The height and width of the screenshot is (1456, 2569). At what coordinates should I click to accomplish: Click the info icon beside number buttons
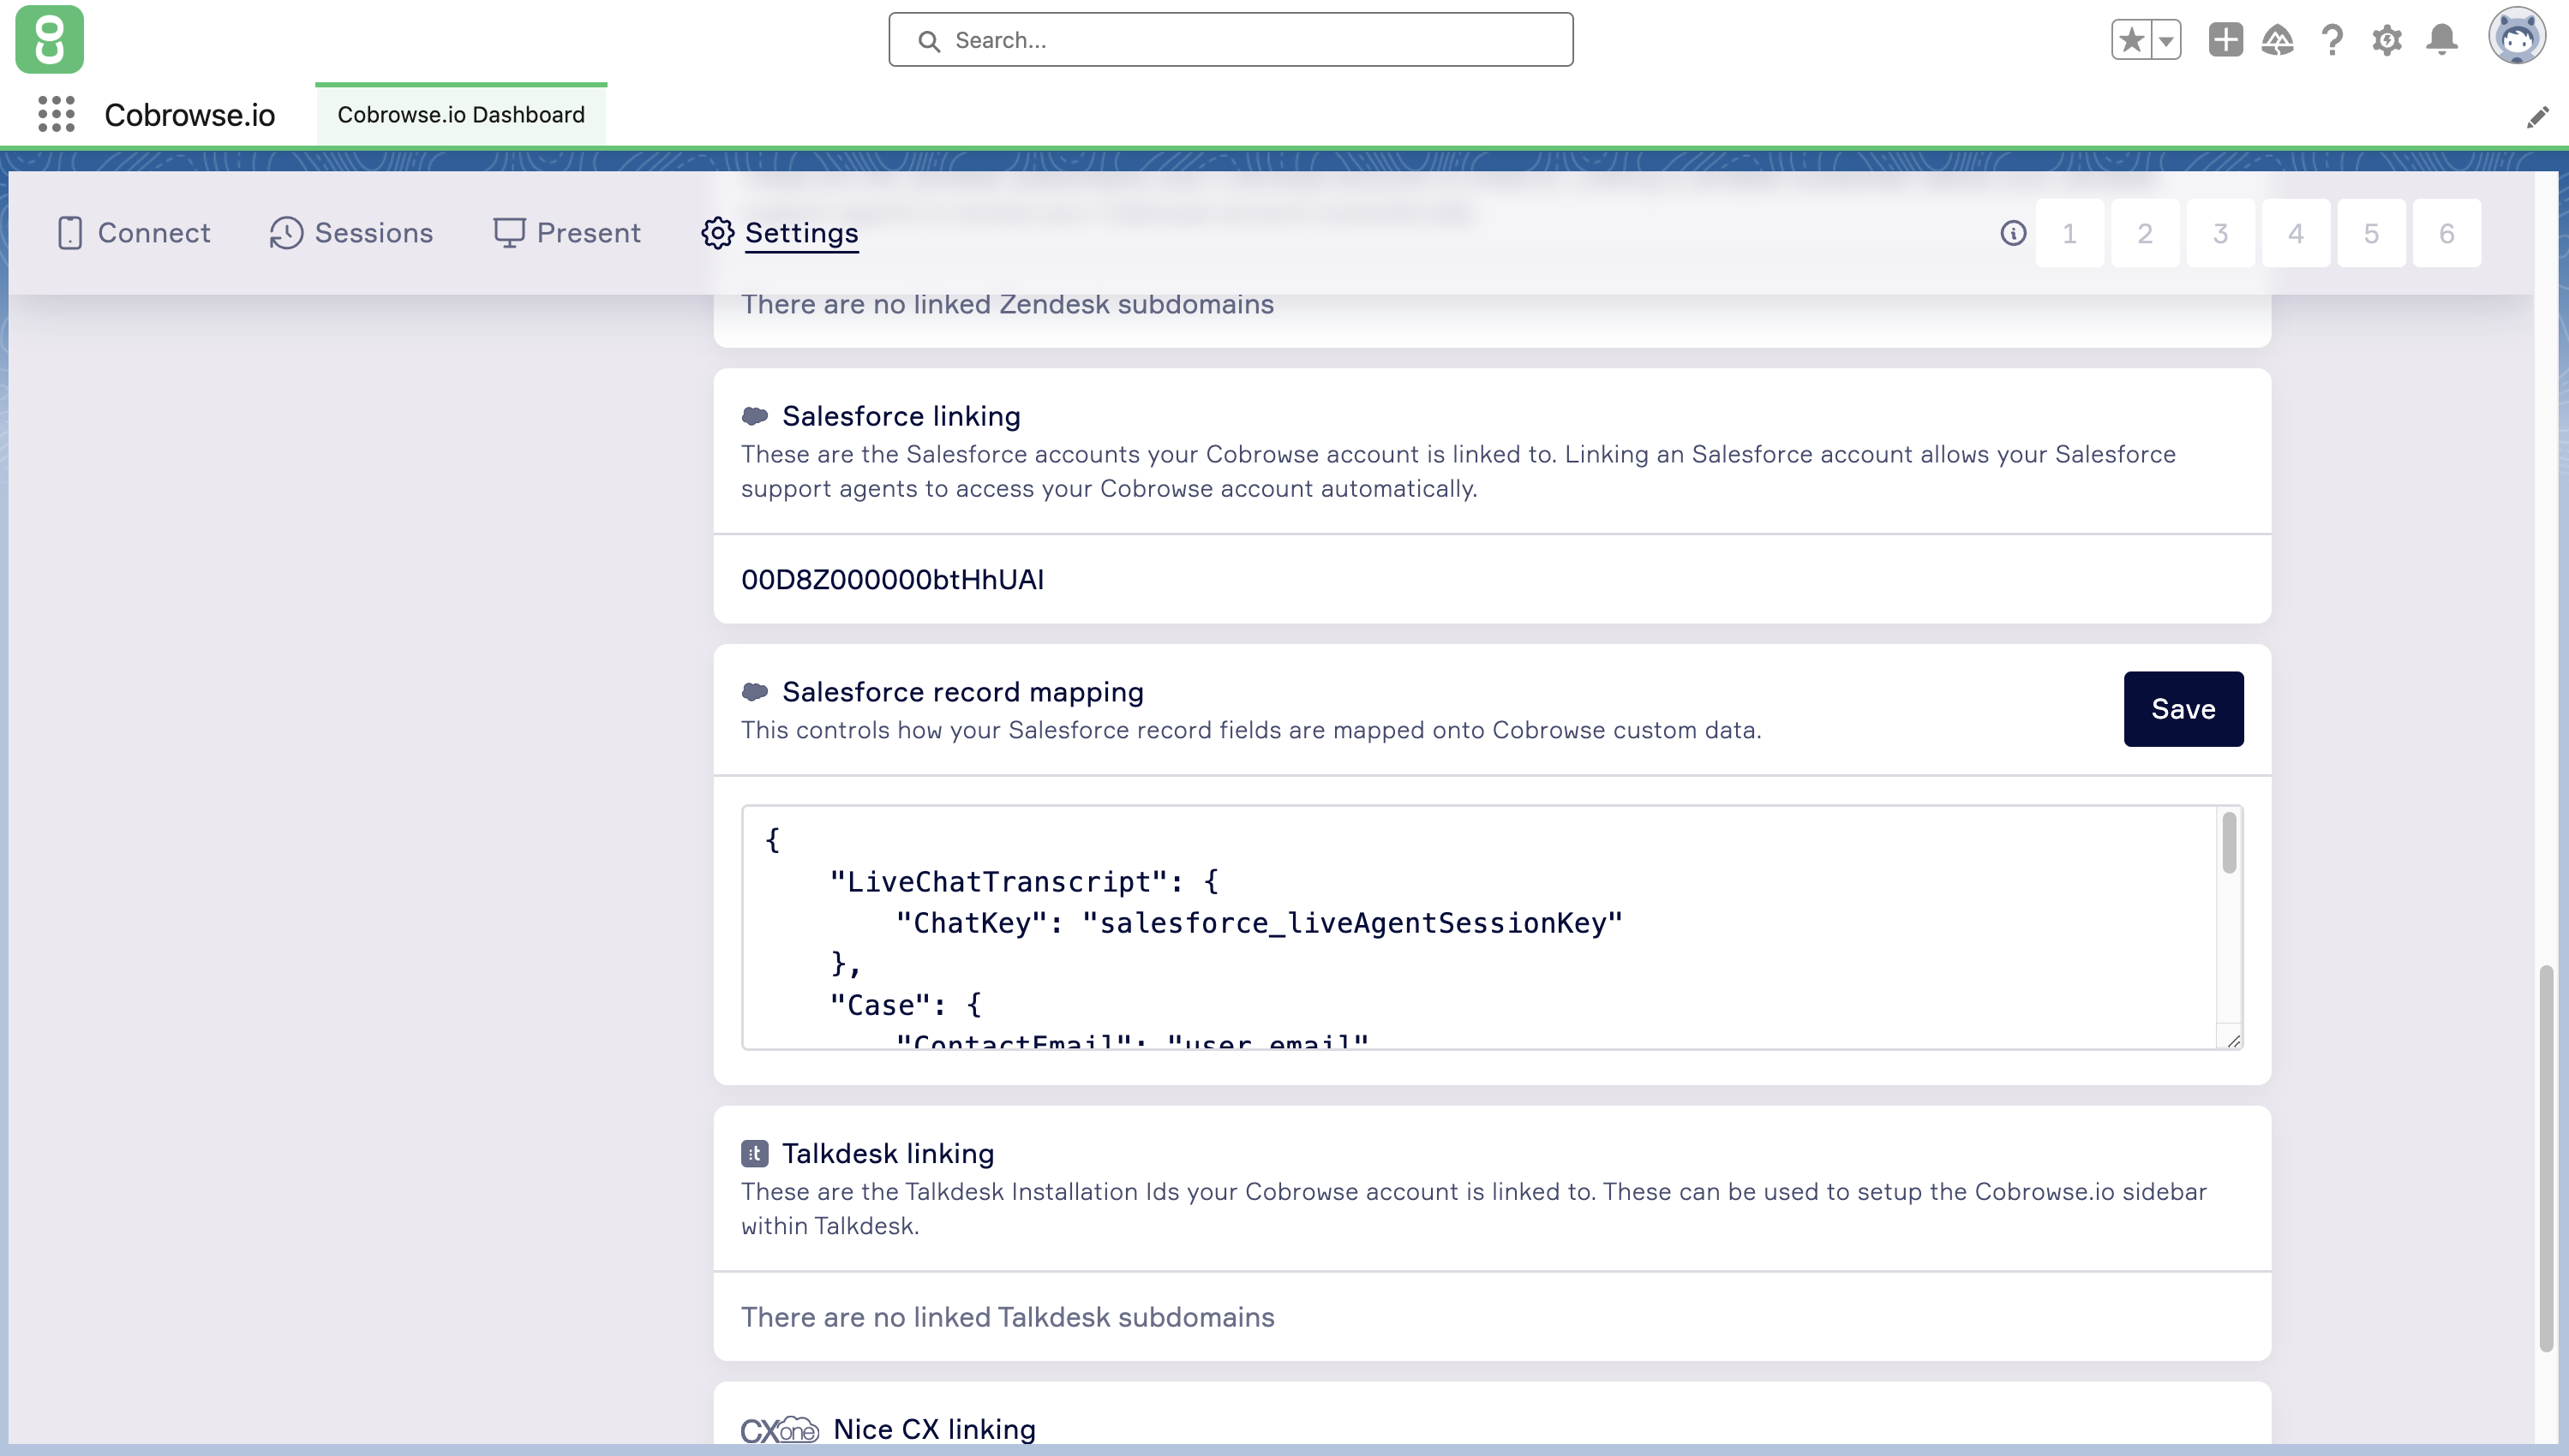(x=2013, y=233)
